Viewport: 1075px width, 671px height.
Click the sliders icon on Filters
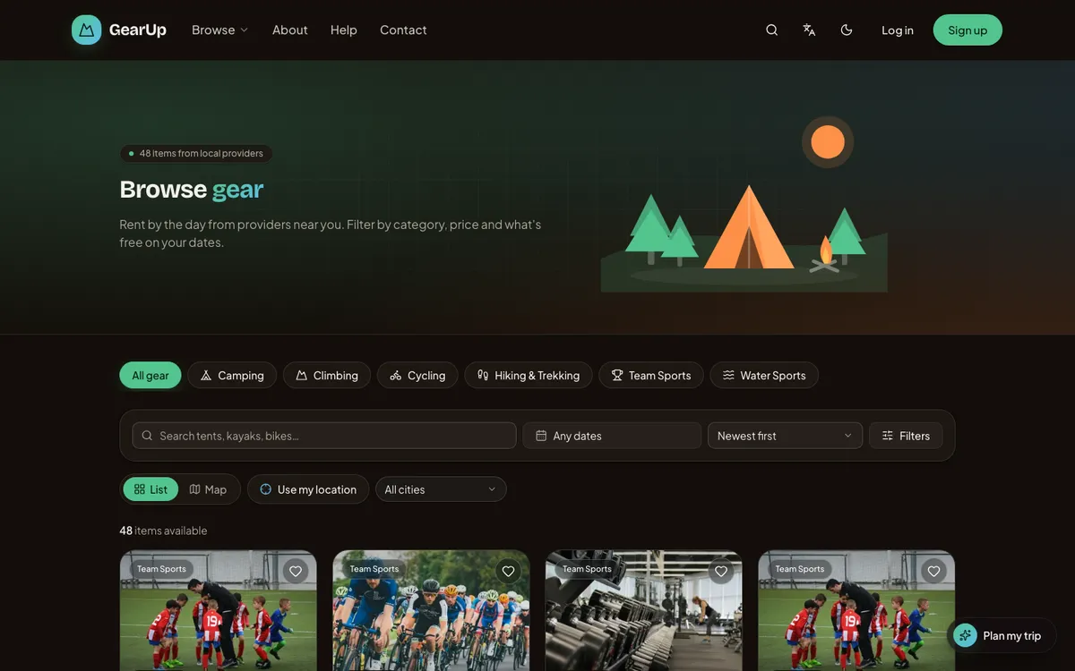click(888, 436)
